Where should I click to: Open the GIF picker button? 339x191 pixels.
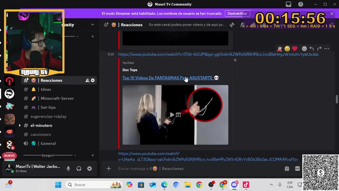coord(297,168)
